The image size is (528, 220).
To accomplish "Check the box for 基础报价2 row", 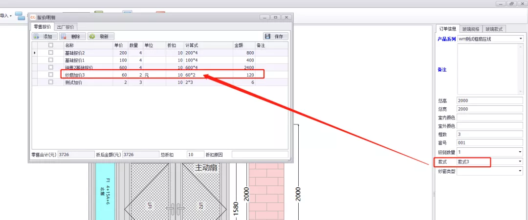I will click(x=50, y=53).
